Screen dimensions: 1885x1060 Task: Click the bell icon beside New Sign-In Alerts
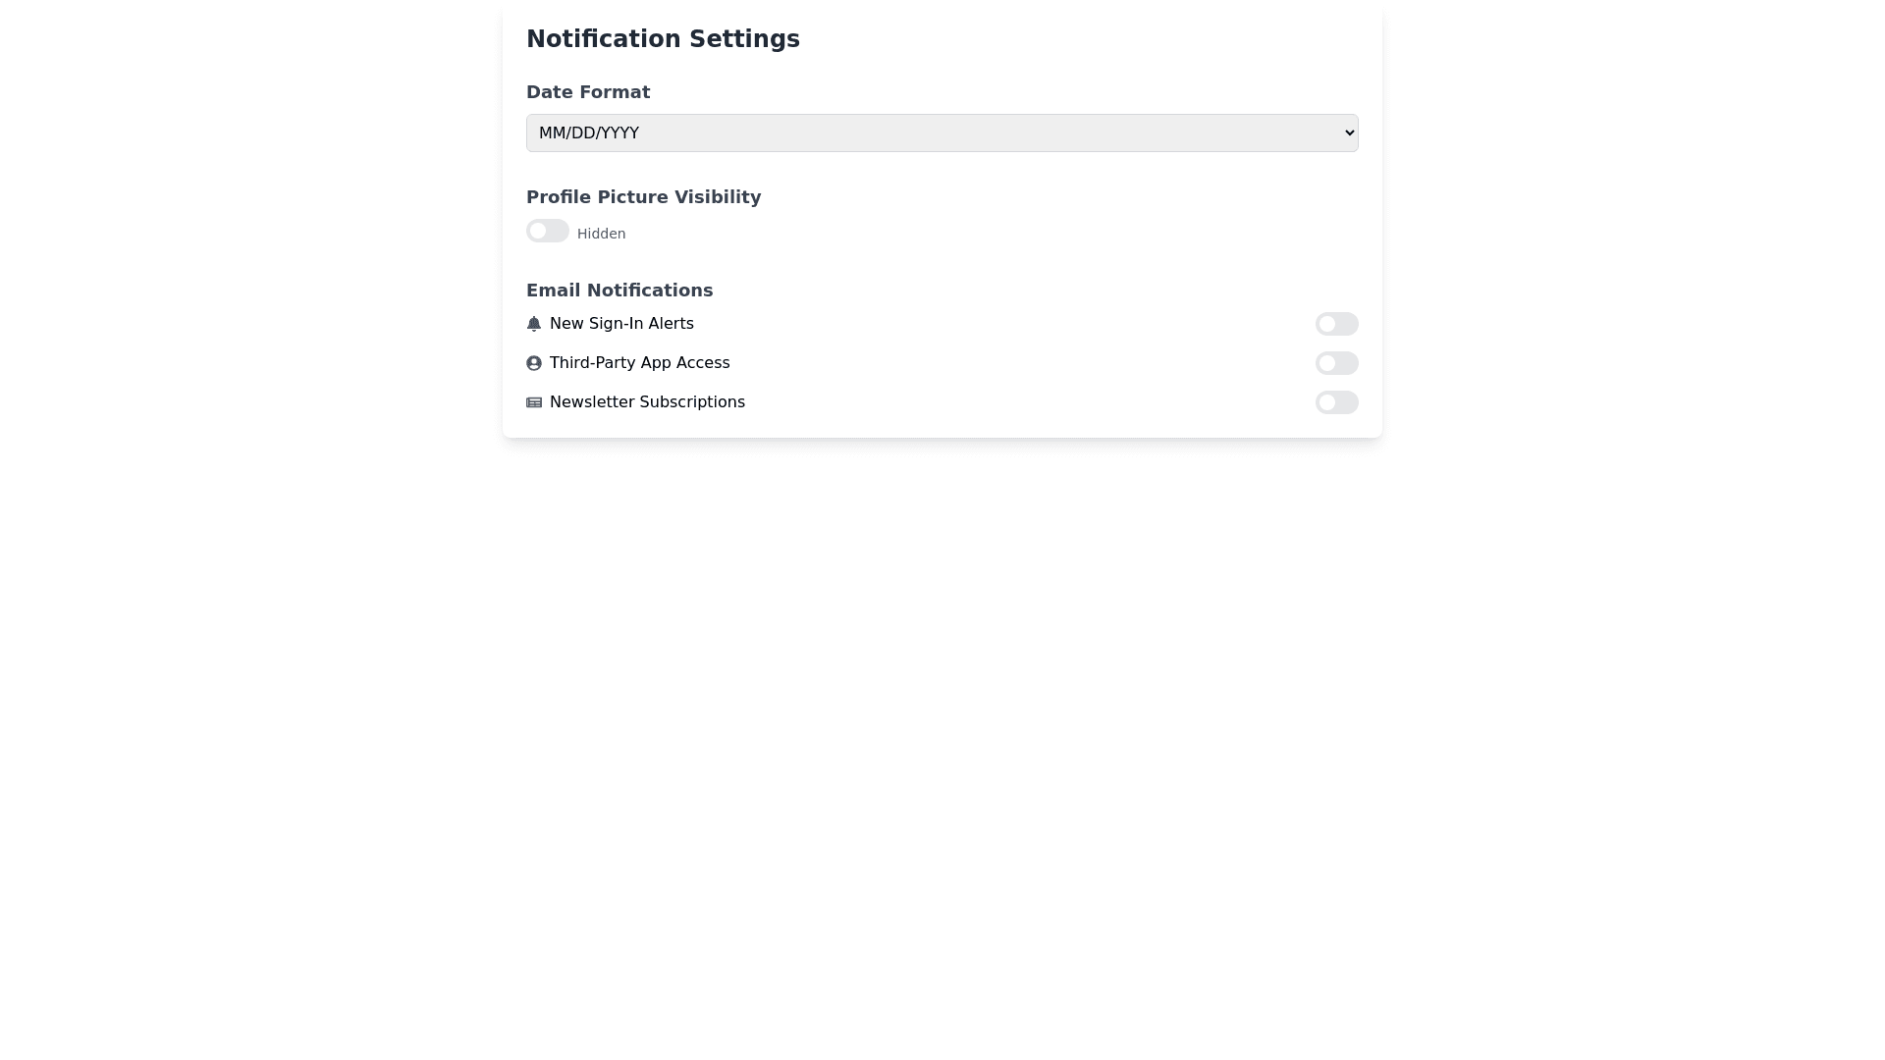tap(534, 324)
